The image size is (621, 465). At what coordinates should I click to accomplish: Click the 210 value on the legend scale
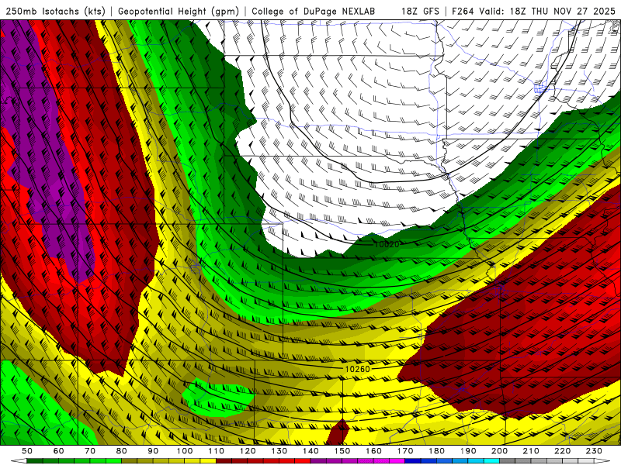(x=532, y=451)
